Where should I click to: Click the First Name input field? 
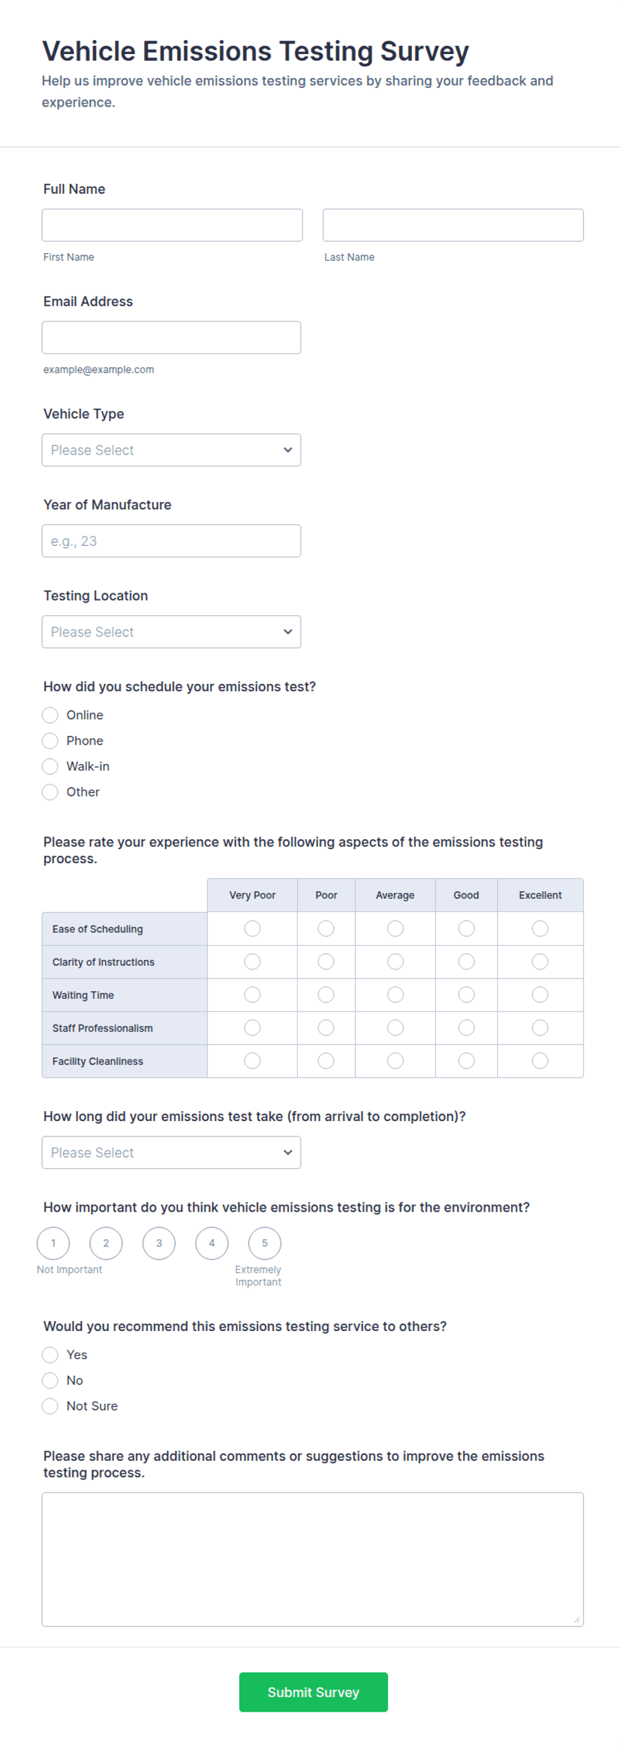click(172, 225)
